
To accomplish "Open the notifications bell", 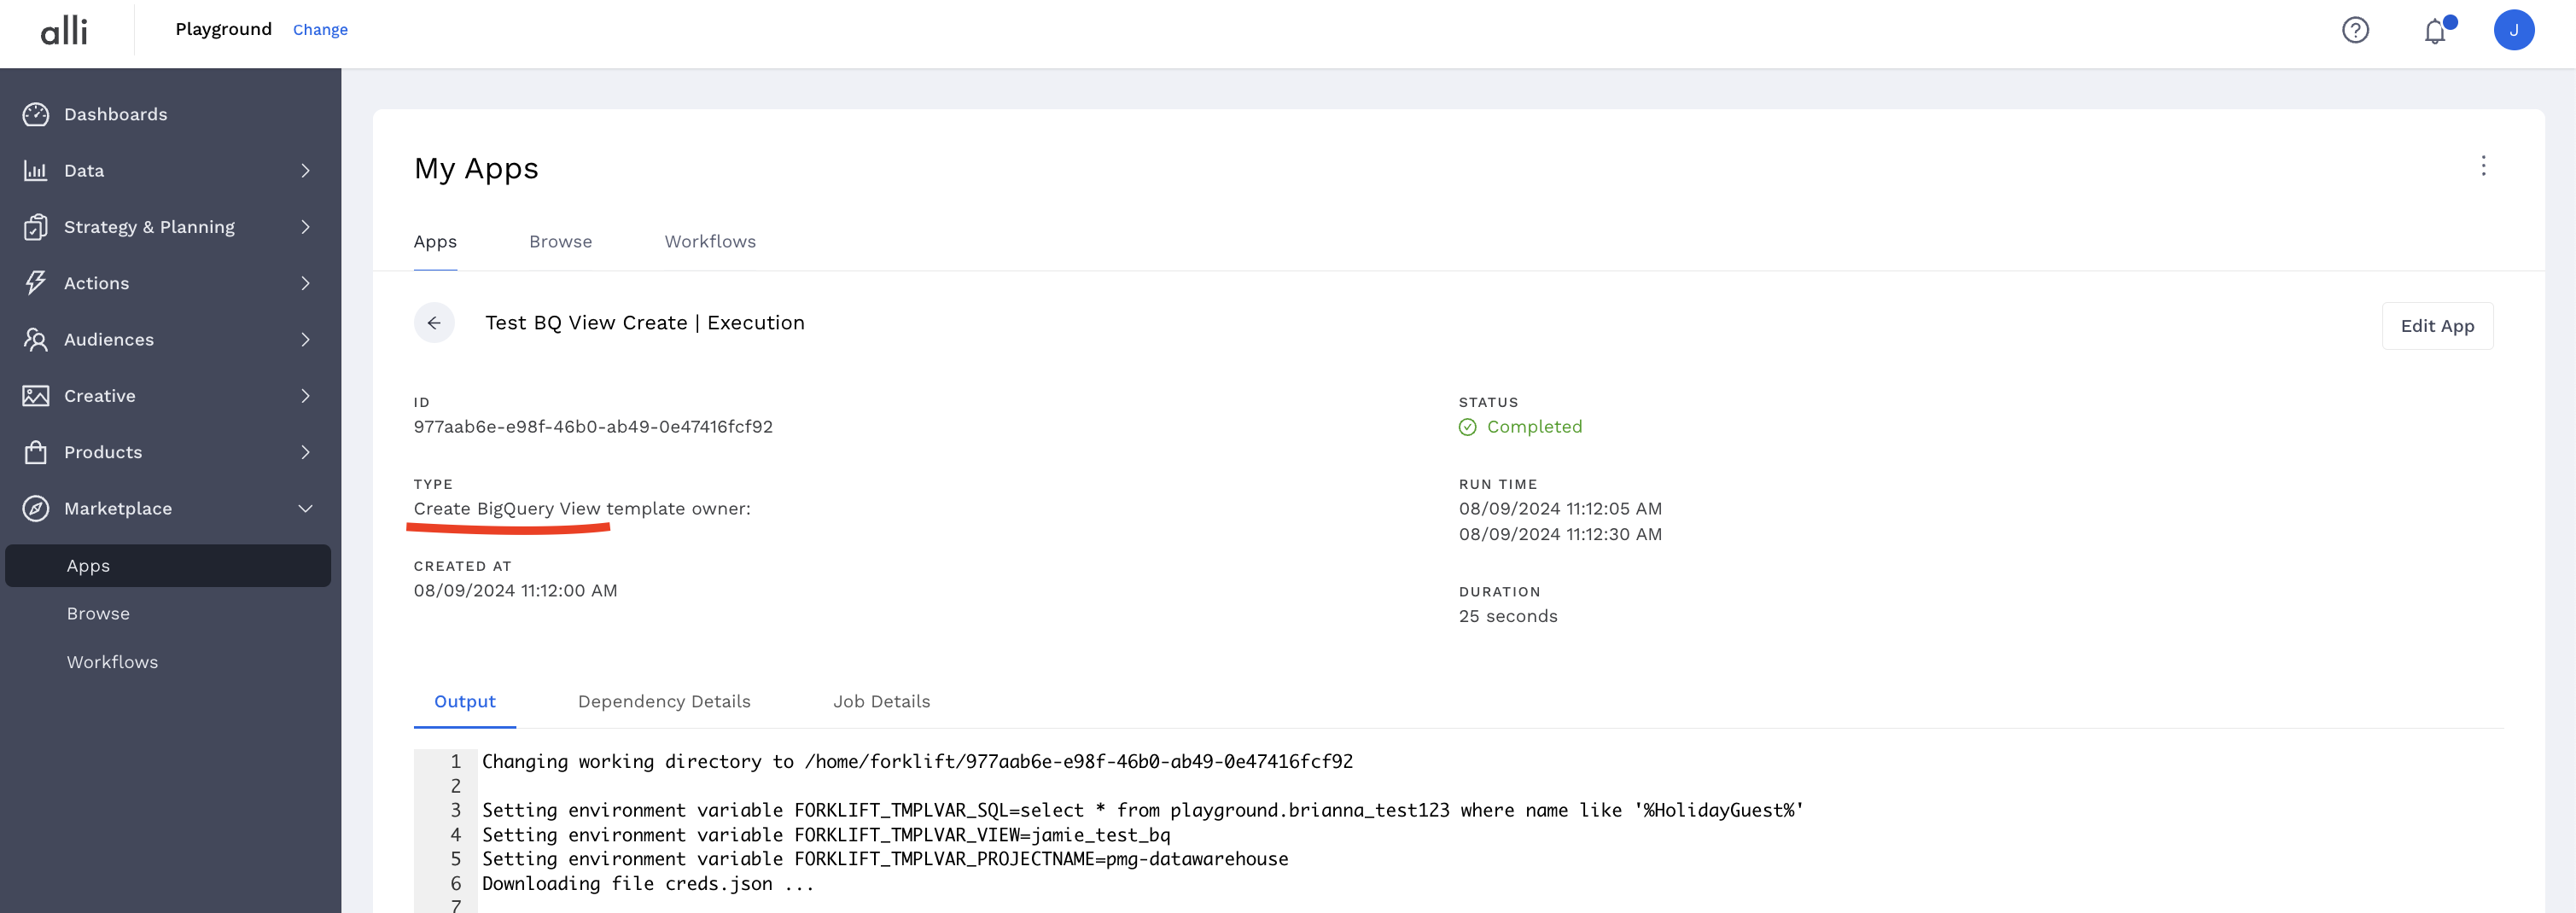I will coord(2435,31).
